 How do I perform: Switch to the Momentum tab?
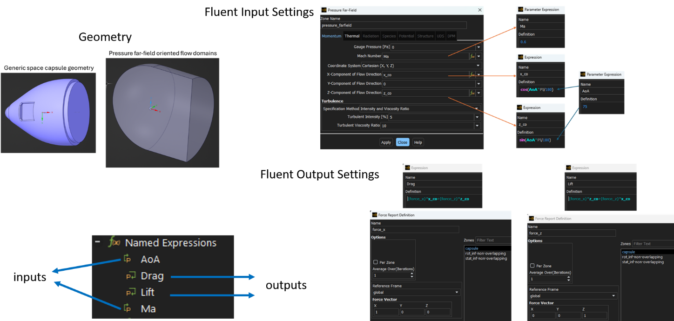click(331, 36)
